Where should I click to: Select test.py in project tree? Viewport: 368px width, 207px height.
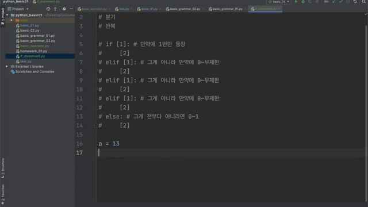[25, 62]
